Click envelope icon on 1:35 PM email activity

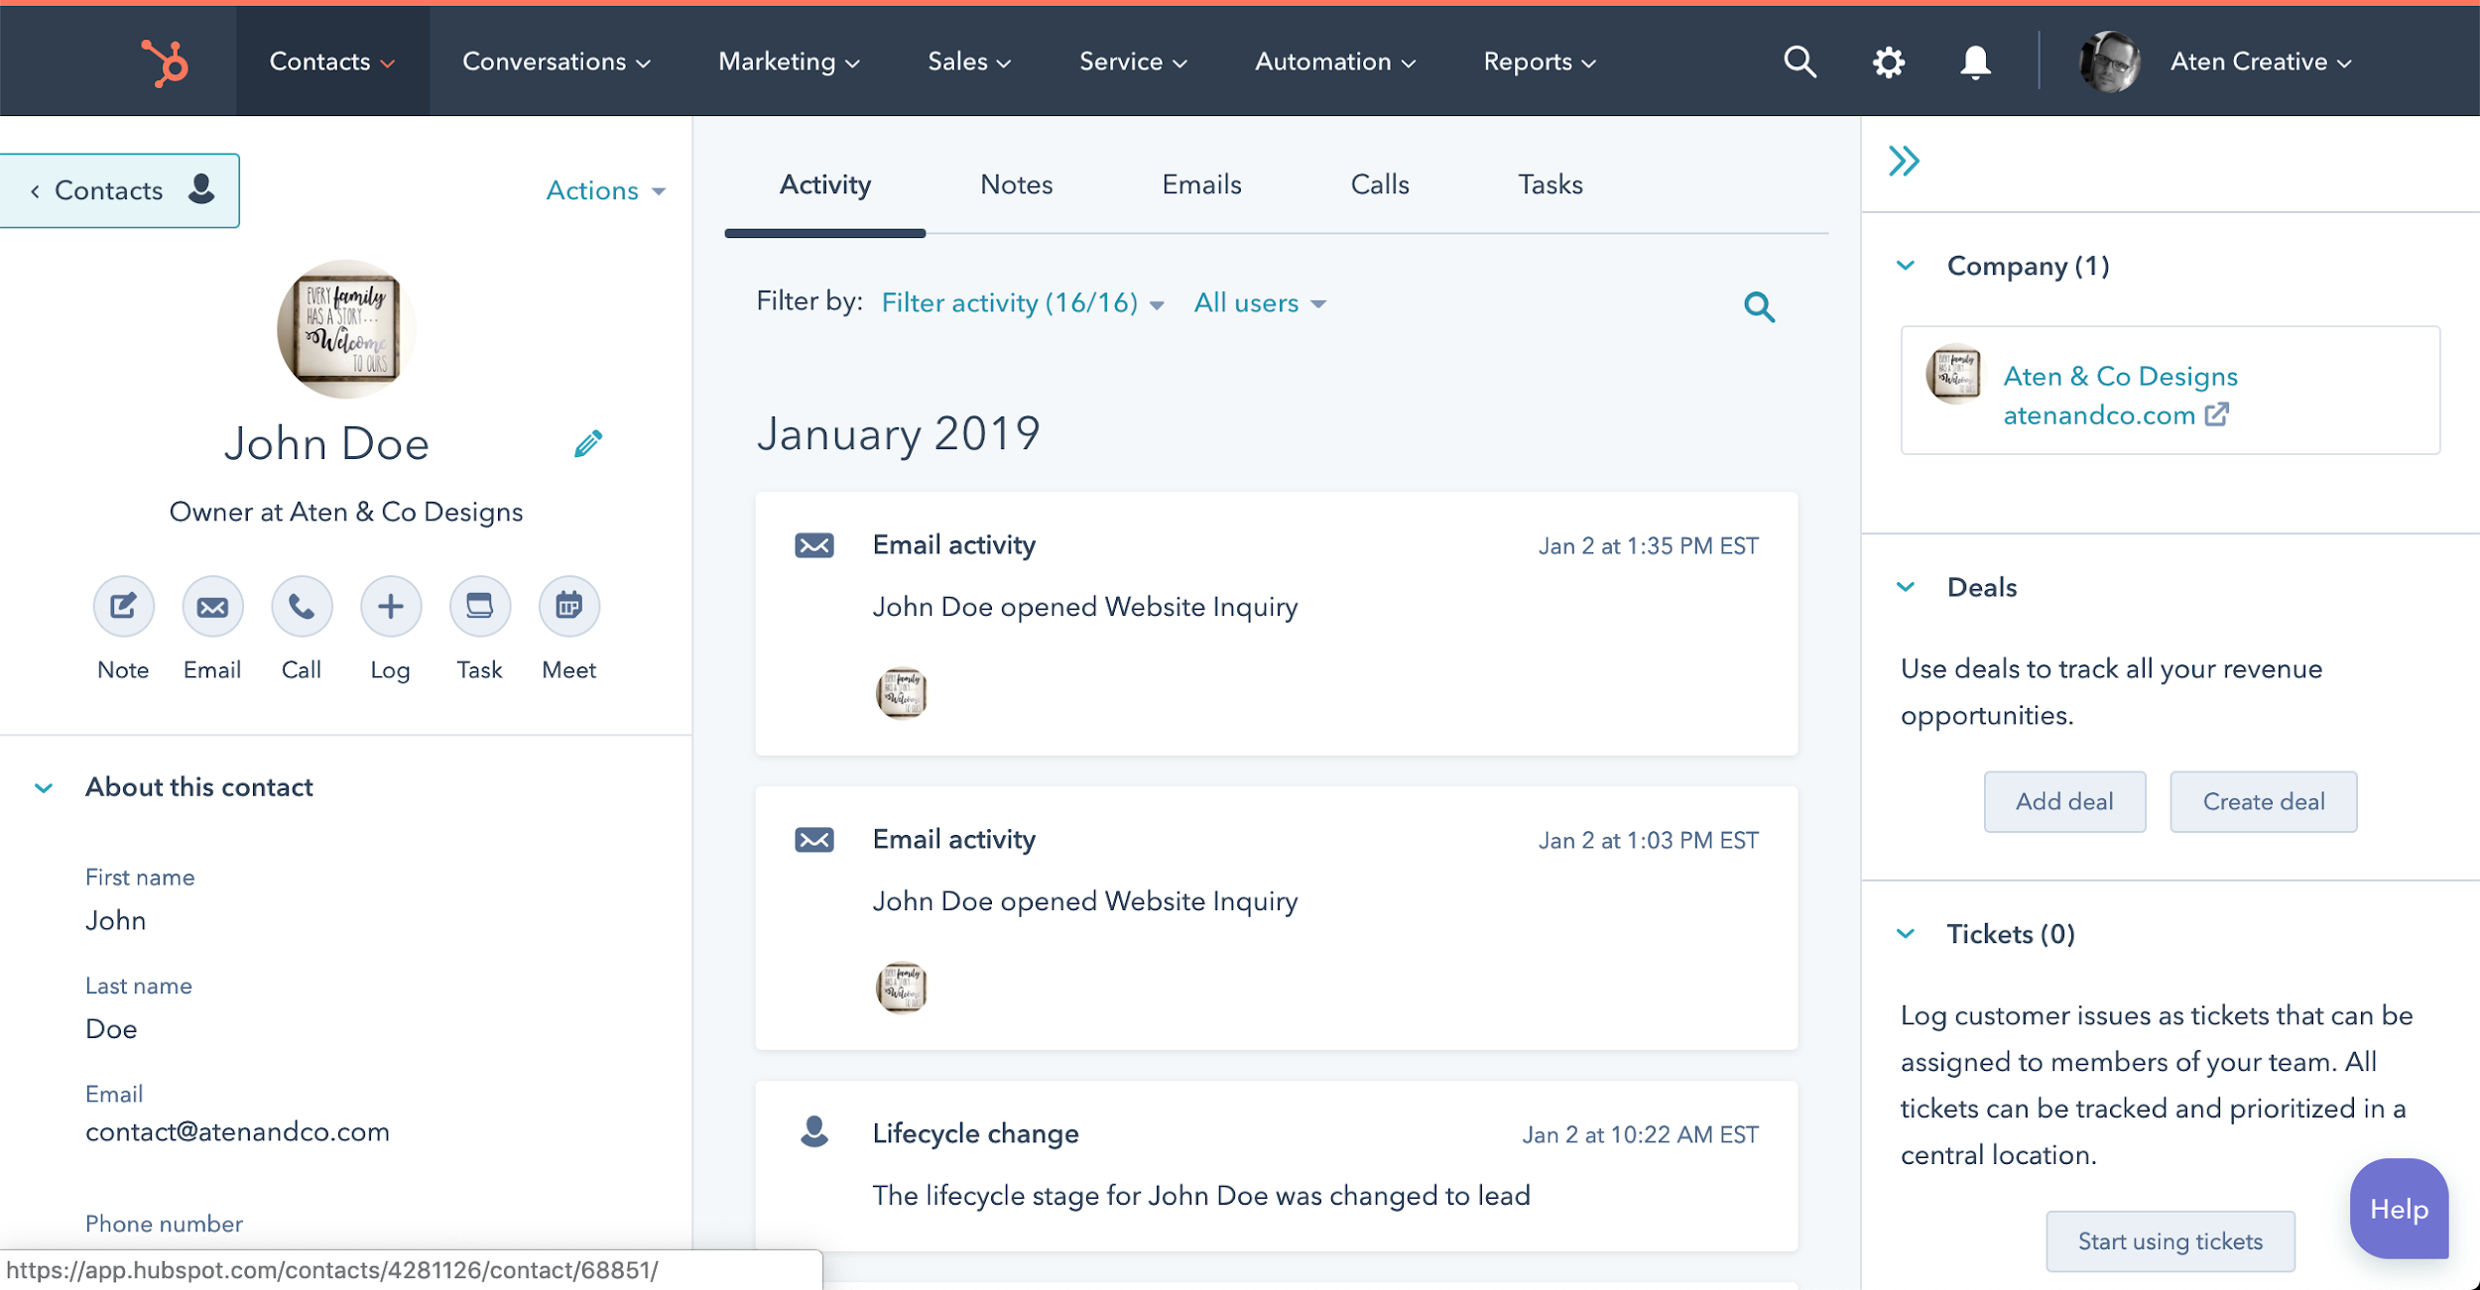pyautogui.click(x=814, y=545)
